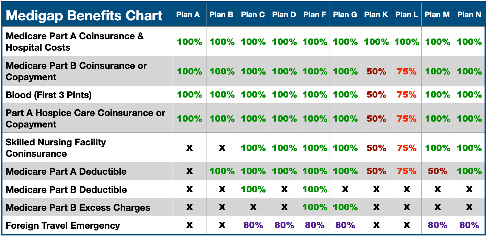Select the Plan A column header
Viewport: 487px width, 237px height.
tap(188, 15)
